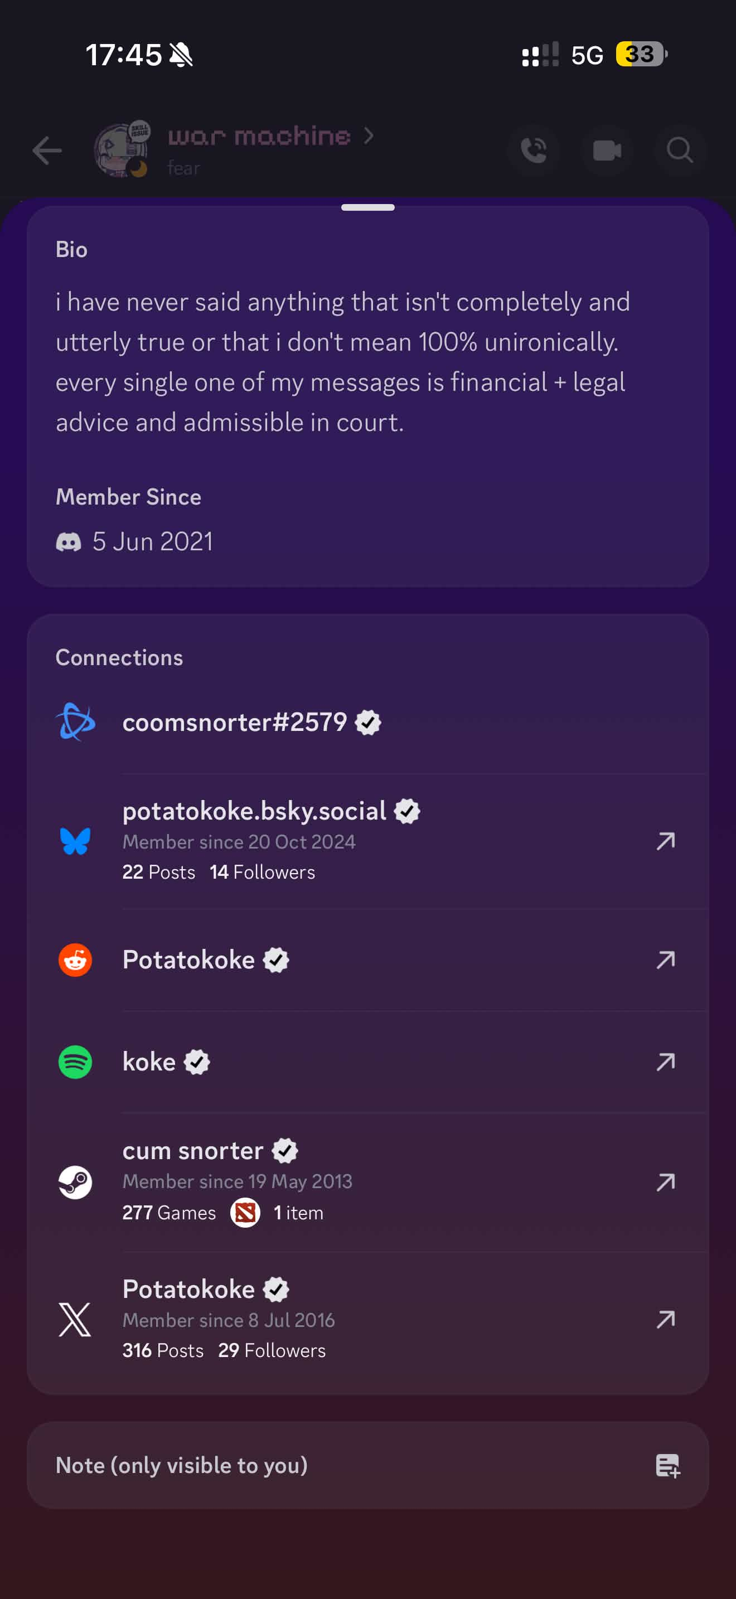Start a video call
Screen dimensions: 736x1599
pos(606,150)
